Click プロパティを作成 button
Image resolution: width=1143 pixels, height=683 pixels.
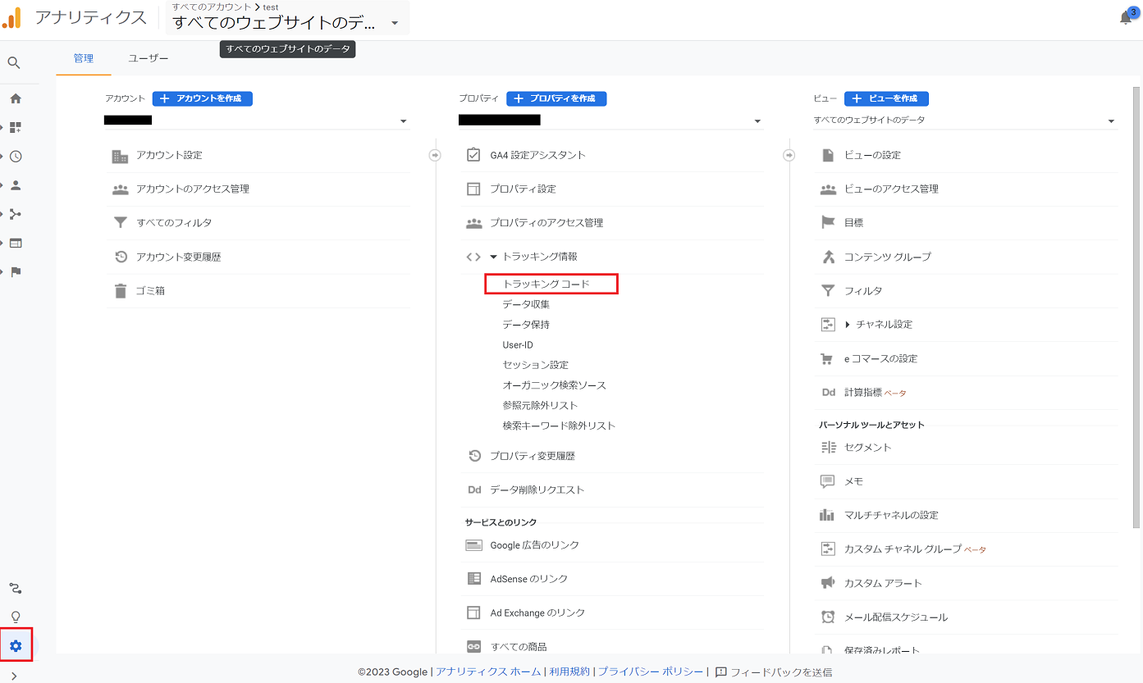point(556,98)
